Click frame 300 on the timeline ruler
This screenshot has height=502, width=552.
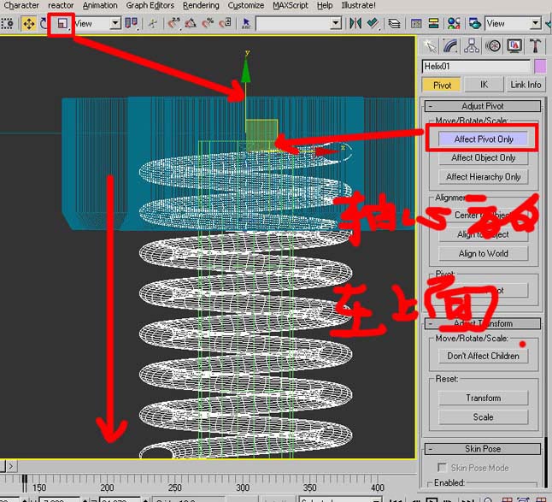(x=243, y=487)
